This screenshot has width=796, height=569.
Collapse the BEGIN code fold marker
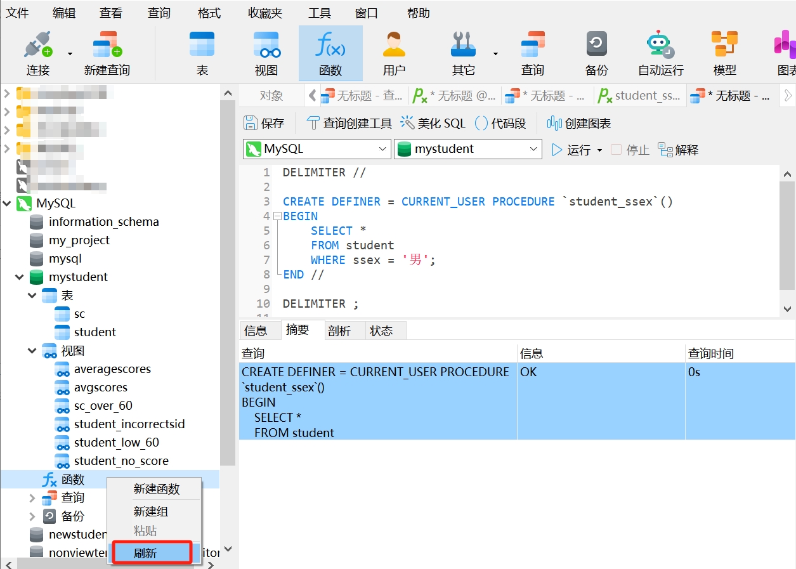point(277,216)
